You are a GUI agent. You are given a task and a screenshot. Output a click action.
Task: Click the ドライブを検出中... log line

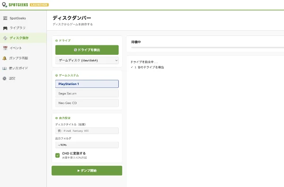click(x=144, y=62)
